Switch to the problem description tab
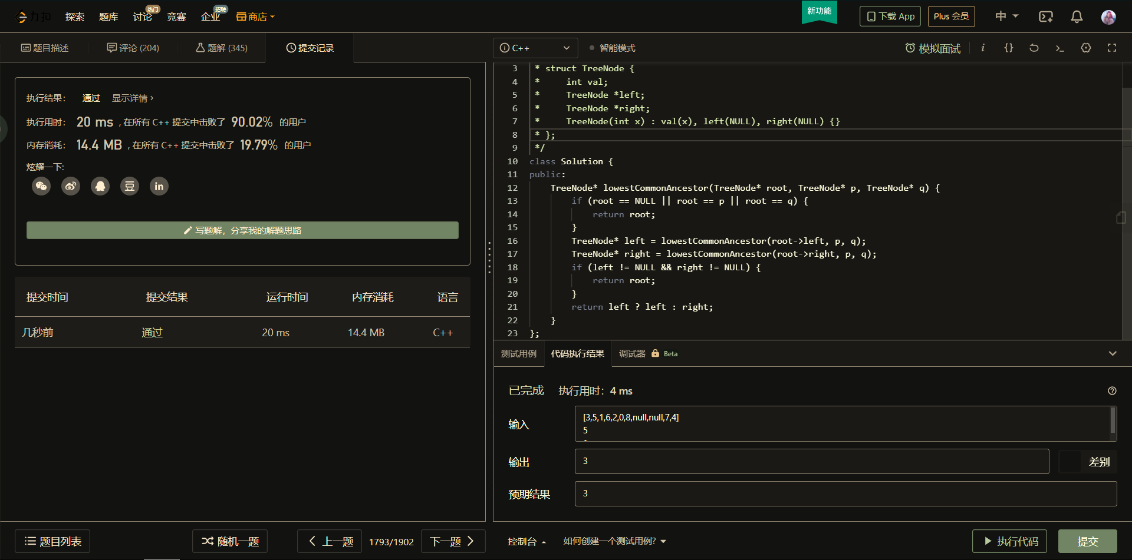 (x=45, y=48)
